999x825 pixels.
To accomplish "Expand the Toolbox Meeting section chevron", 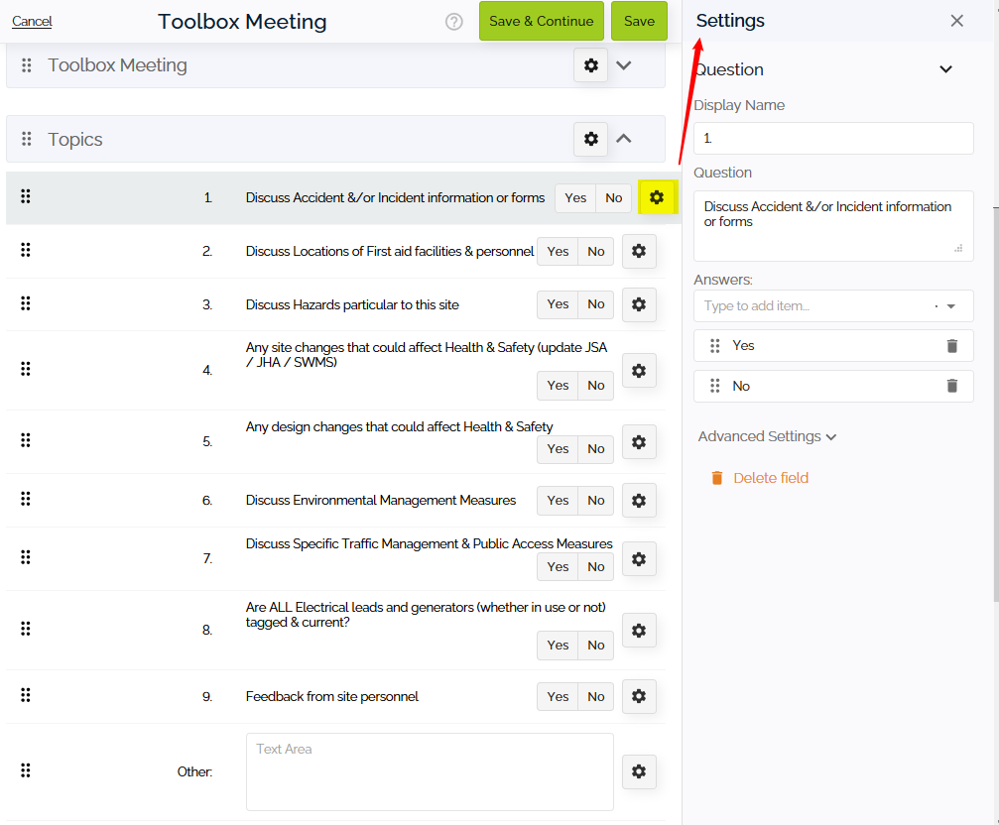I will coord(624,65).
